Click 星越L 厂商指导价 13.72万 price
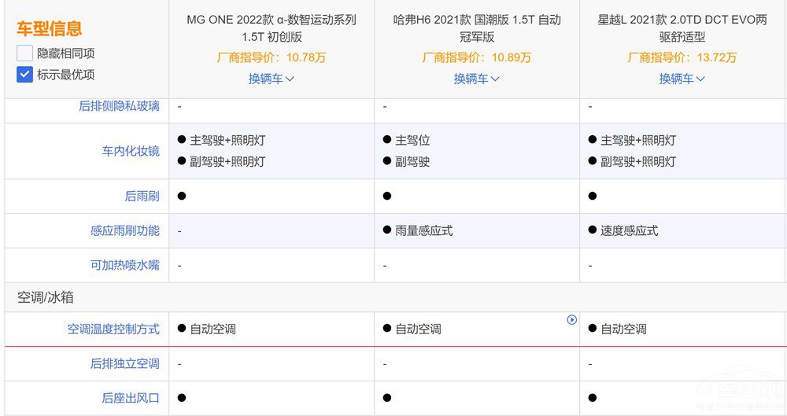Image resolution: width=787 pixels, height=416 pixels. (682, 57)
